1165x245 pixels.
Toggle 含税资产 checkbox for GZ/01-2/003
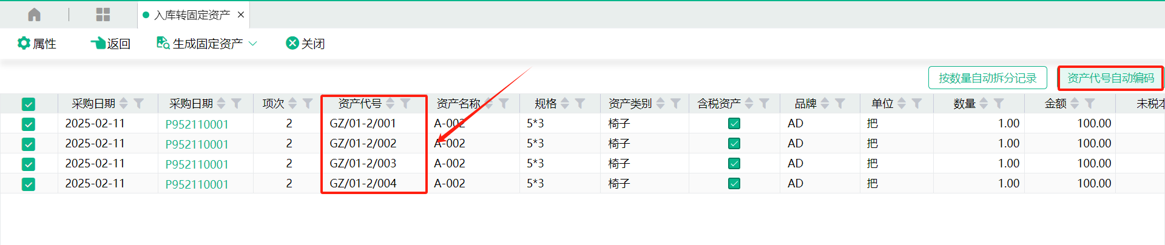[734, 164]
